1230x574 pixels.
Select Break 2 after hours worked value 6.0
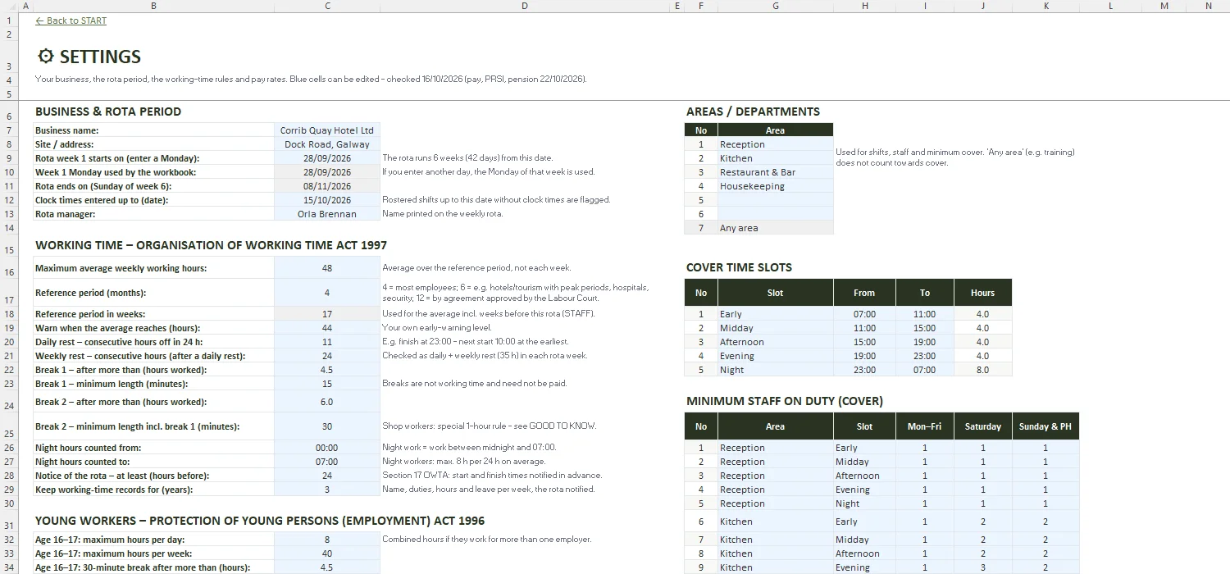point(327,402)
